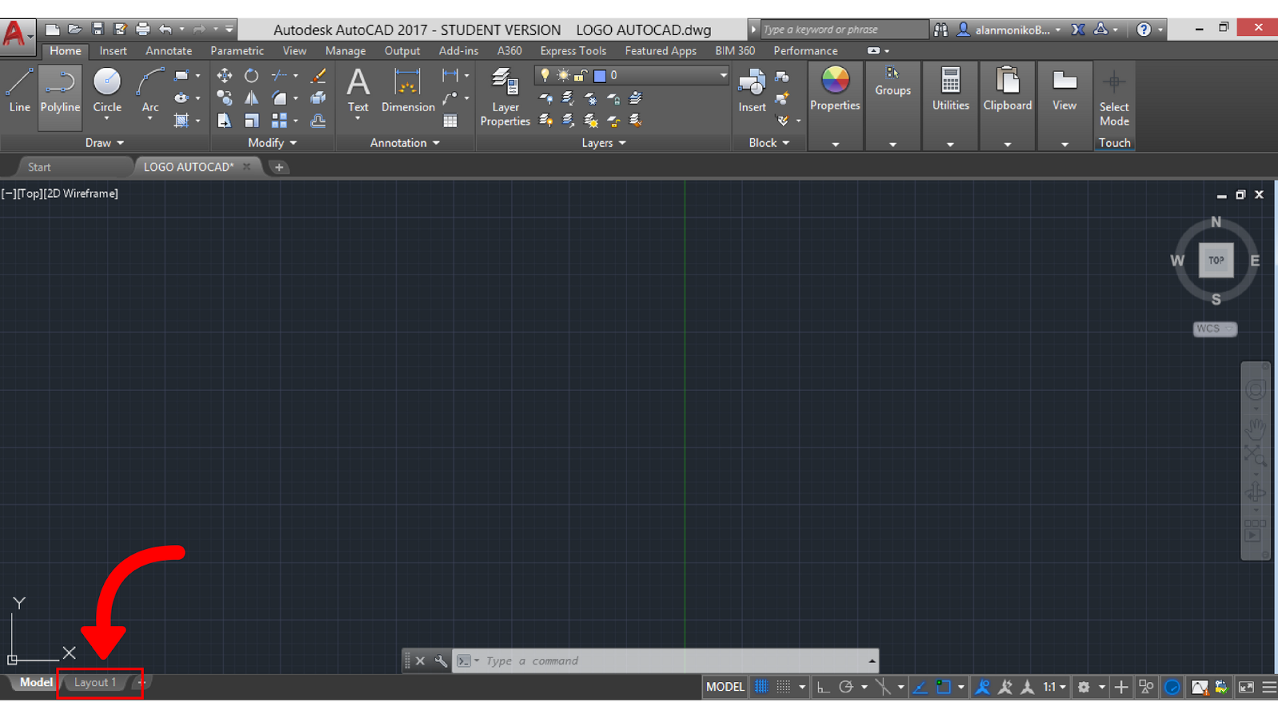Toggle the layer lock padlock in Layers panel

(x=581, y=75)
